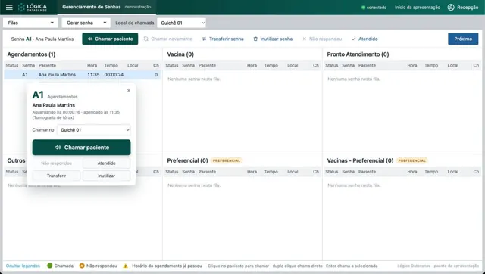
Task: Click the blue Próximo button
Action: point(463,39)
